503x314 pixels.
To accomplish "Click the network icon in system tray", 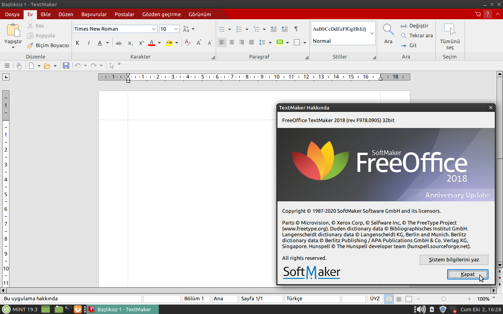I will coord(453,309).
